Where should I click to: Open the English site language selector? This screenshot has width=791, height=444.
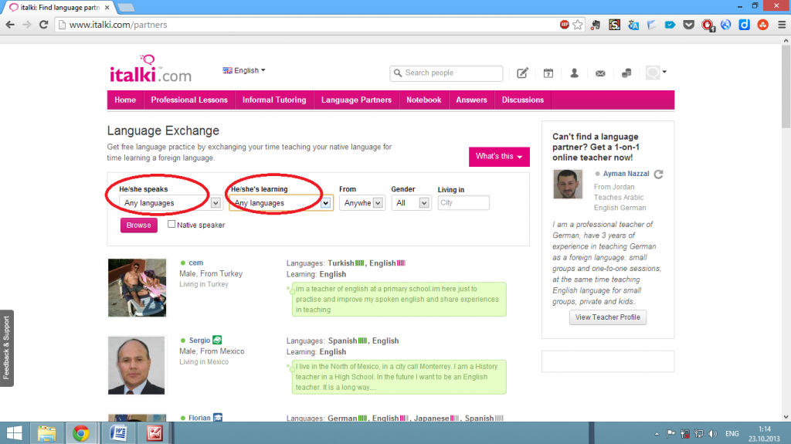pyautogui.click(x=244, y=70)
